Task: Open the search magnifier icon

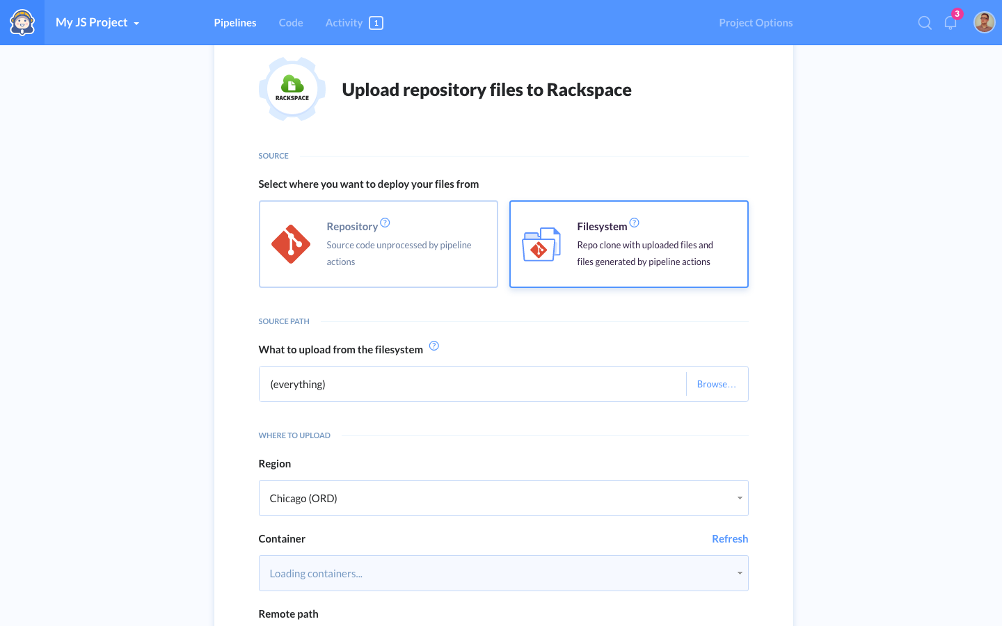Action: (x=925, y=23)
